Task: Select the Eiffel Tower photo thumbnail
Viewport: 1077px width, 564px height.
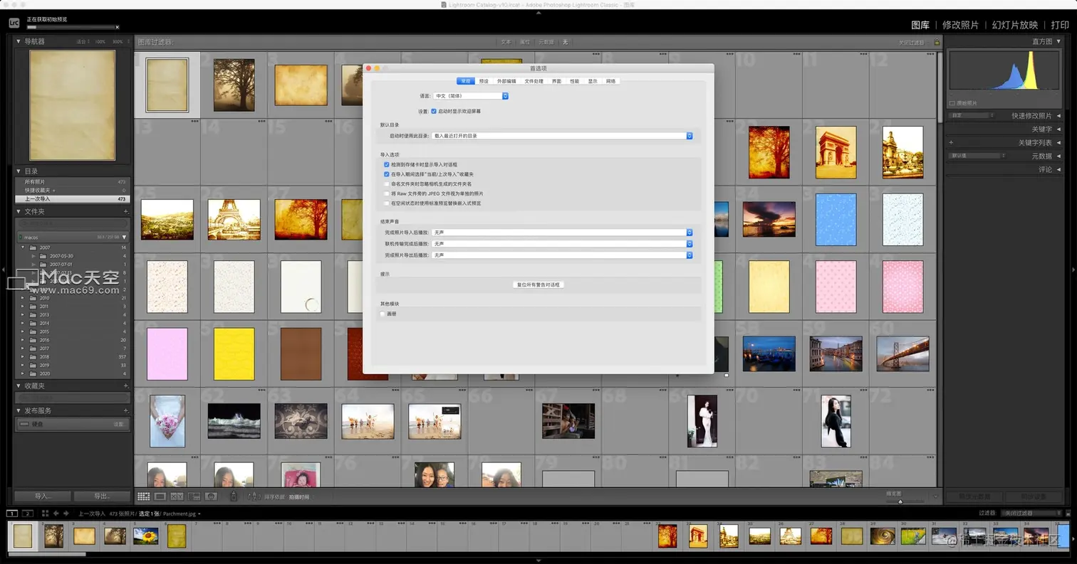Action: tap(234, 219)
